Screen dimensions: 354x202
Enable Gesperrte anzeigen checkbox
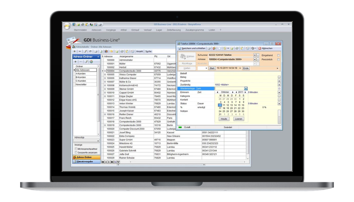pos(76,152)
